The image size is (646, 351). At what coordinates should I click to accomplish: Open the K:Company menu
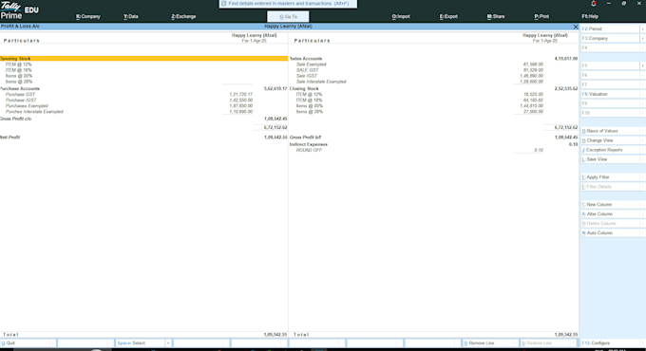point(88,16)
